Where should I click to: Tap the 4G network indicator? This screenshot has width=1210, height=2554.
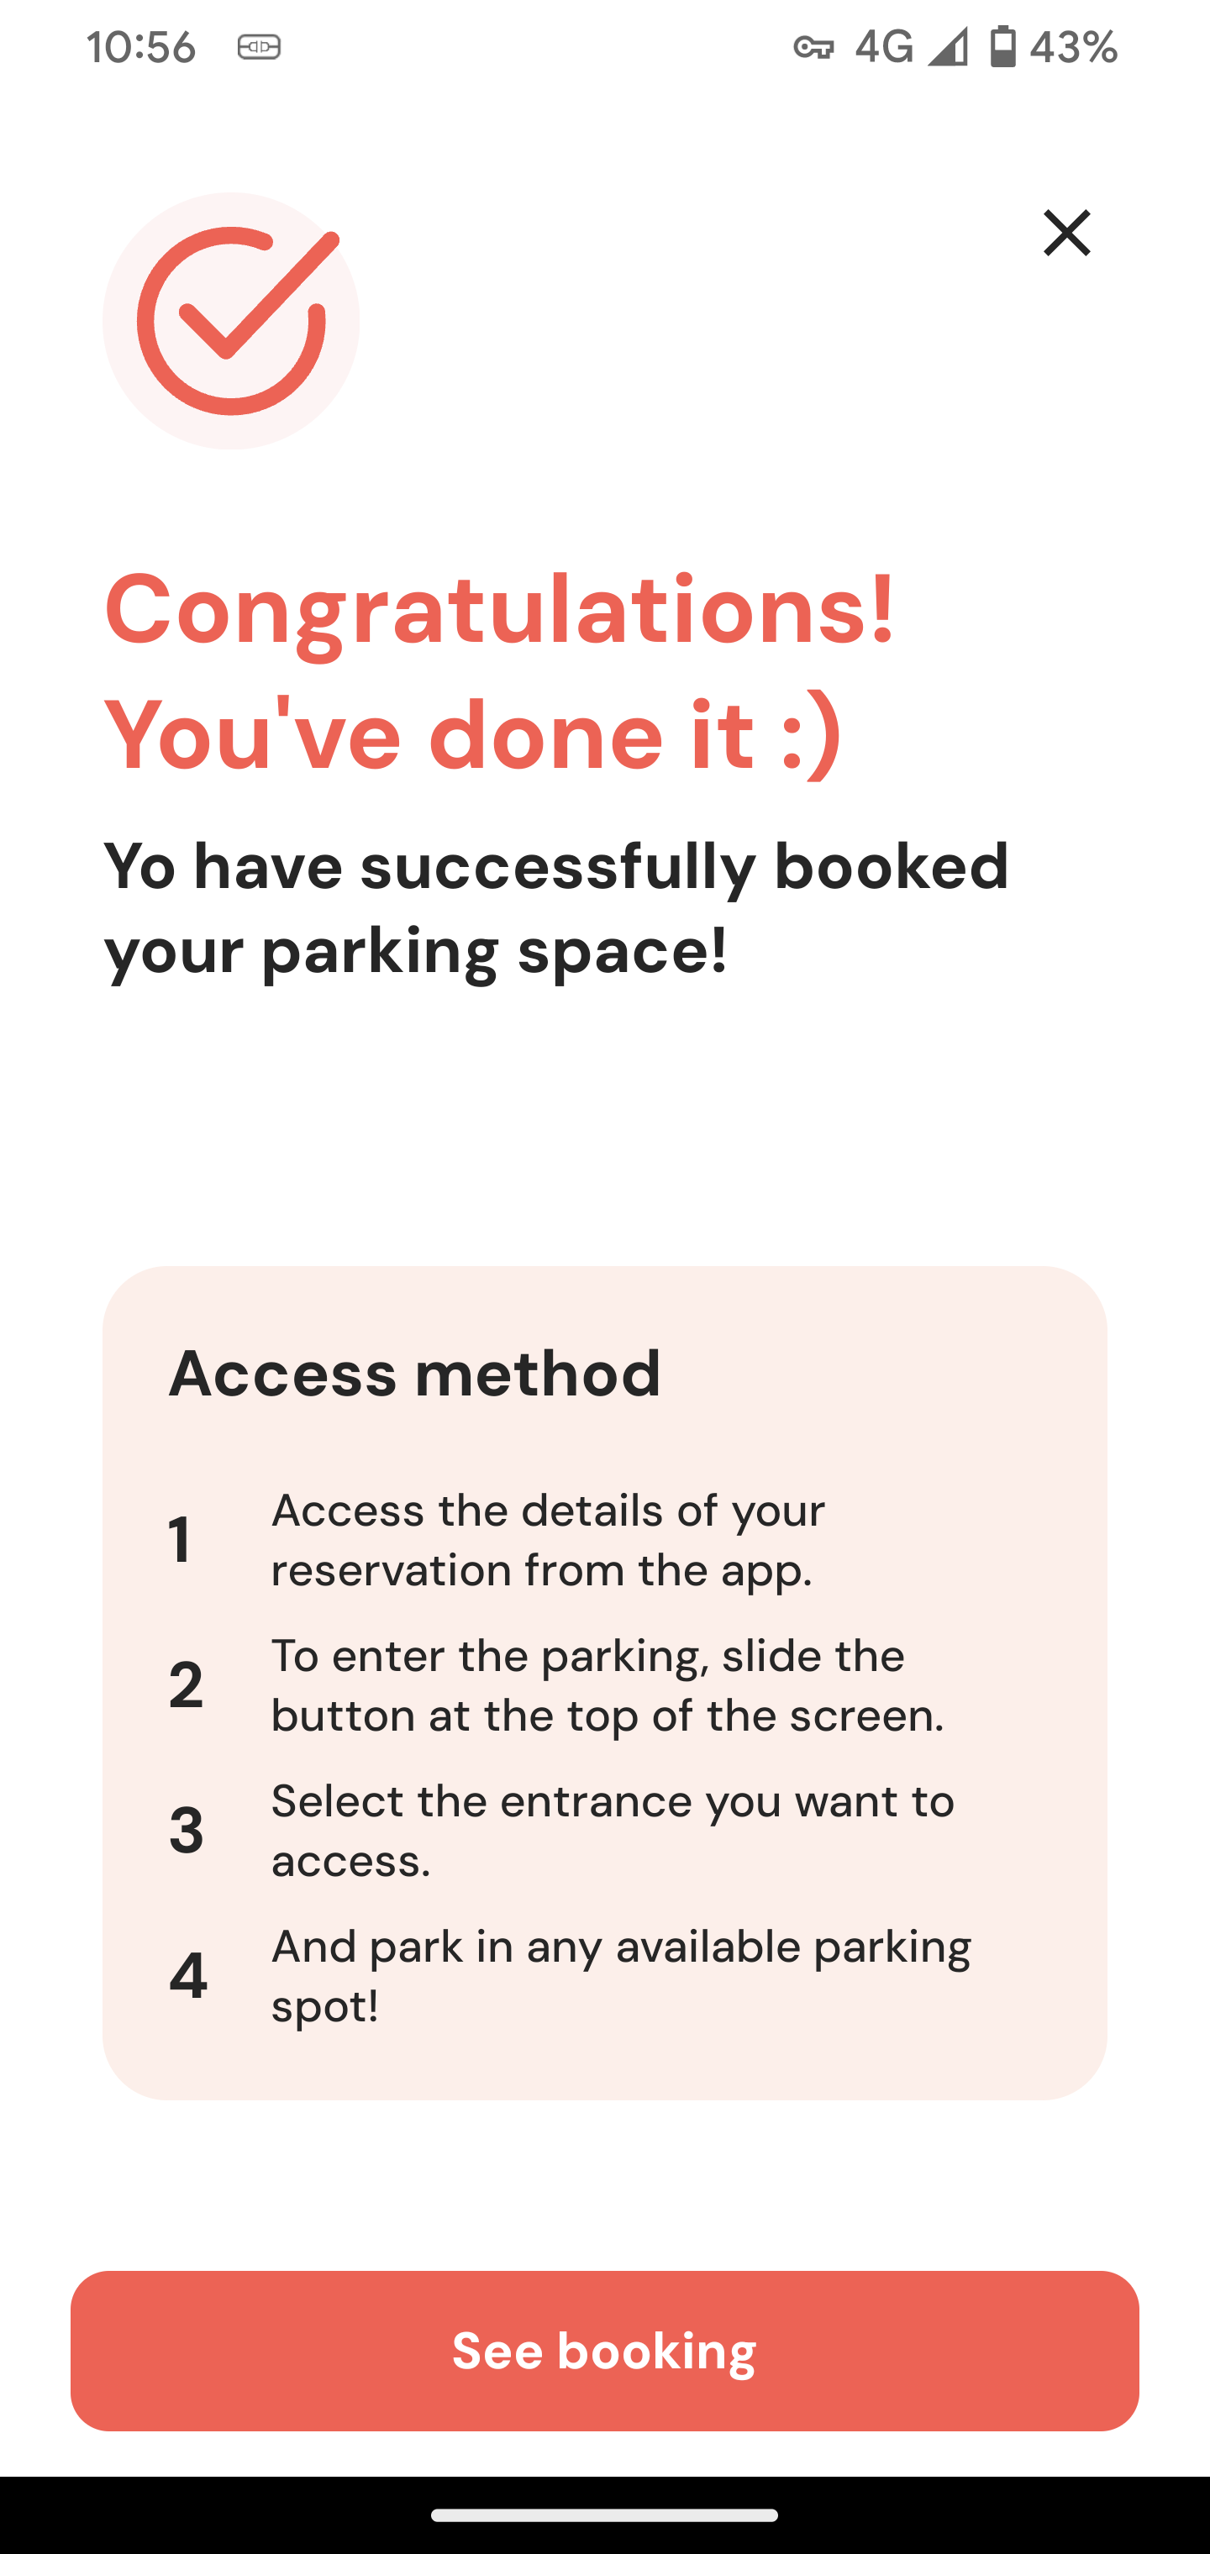pos(882,46)
